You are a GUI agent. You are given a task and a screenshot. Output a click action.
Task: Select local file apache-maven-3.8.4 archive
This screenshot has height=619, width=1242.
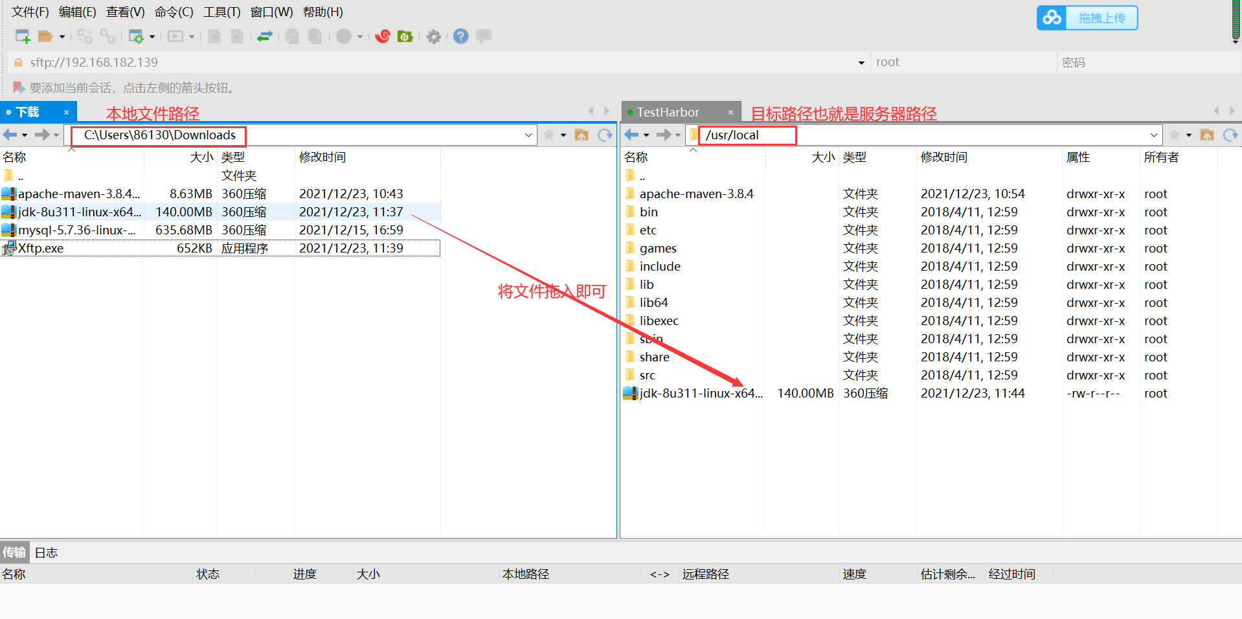coord(220,194)
